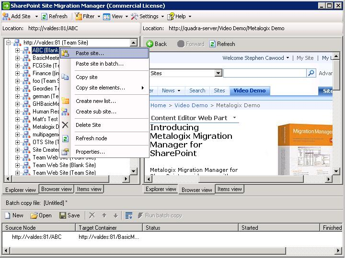Choose Refresh node menu entry
Viewport: 345px width, 258px height.
[92, 138]
